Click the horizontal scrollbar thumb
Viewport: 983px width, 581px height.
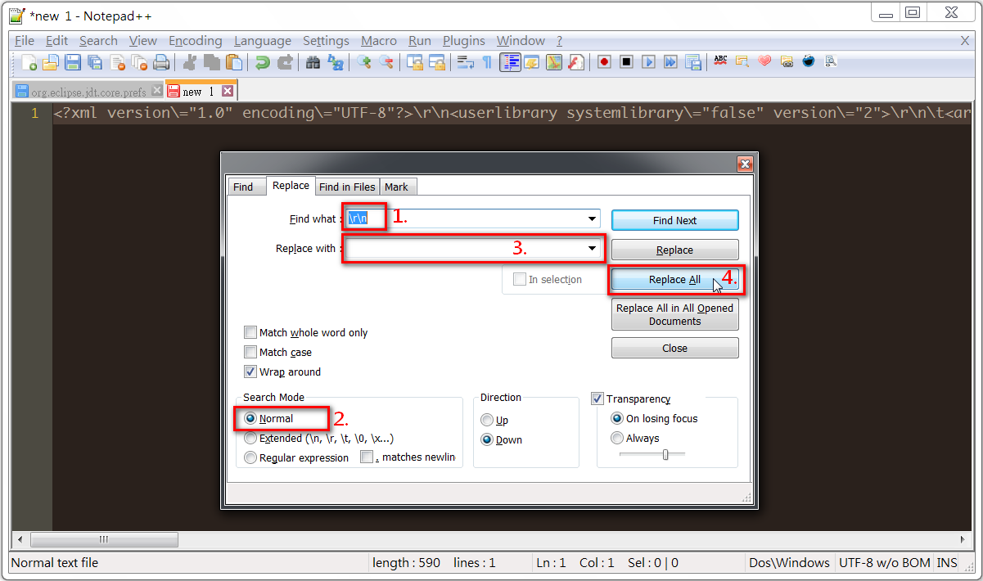[104, 539]
